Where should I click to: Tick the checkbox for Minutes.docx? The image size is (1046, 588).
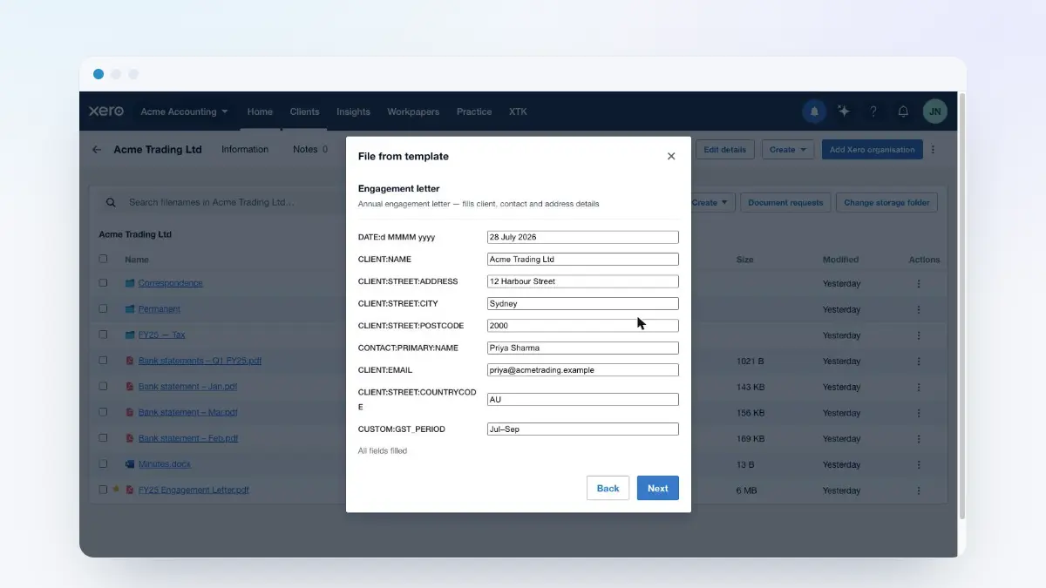pyautogui.click(x=104, y=463)
